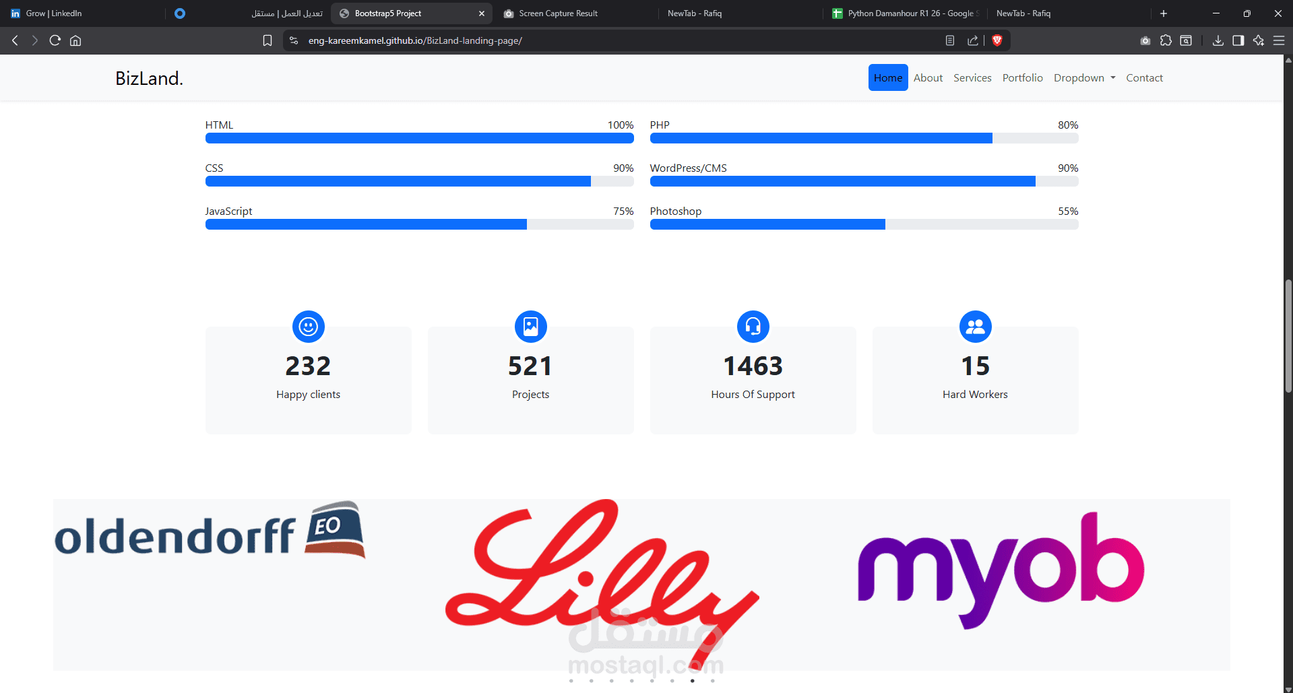Screen dimensions: 1293x693
Task: Open a new browser tab
Action: [x=1164, y=13]
